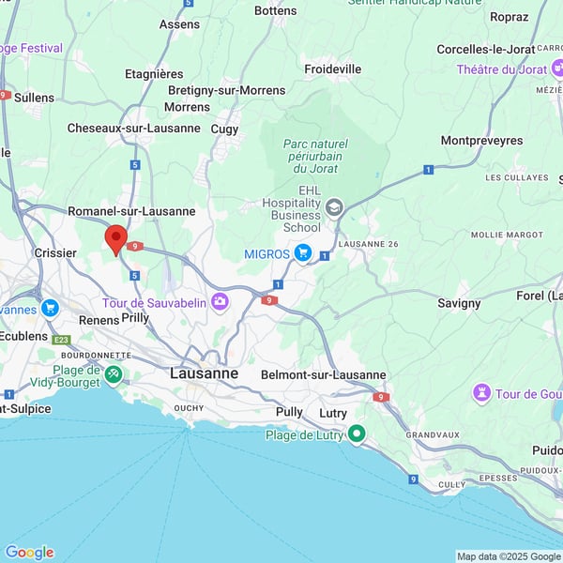Select the Ouchy district label
This screenshot has width=563, height=563.
pyautogui.click(x=189, y=408)
